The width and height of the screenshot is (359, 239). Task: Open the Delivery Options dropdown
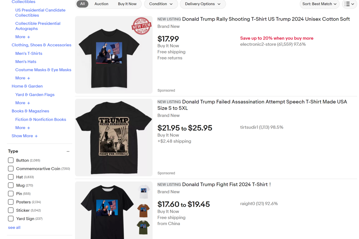point(202,4)
